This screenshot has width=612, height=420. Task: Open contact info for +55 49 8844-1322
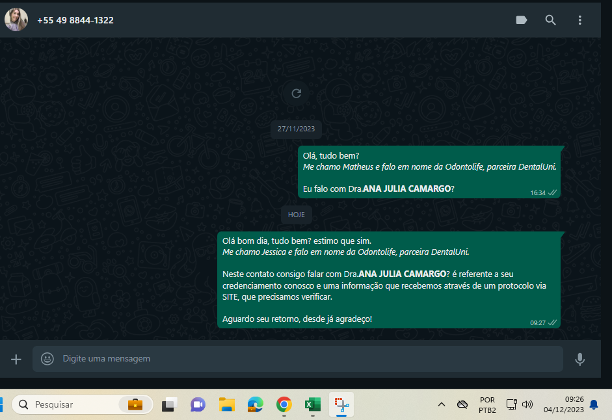coord(75,20)
